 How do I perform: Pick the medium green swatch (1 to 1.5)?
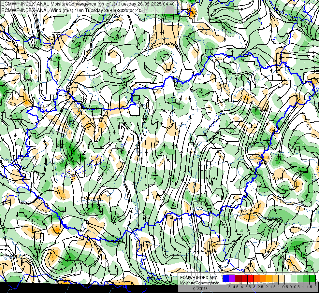point(306,278)
